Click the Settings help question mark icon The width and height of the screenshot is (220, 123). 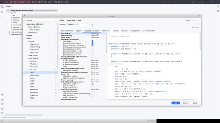26,103
